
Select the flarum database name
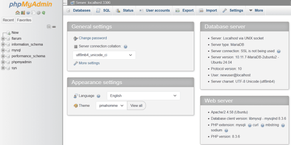[x=16, y=39]
